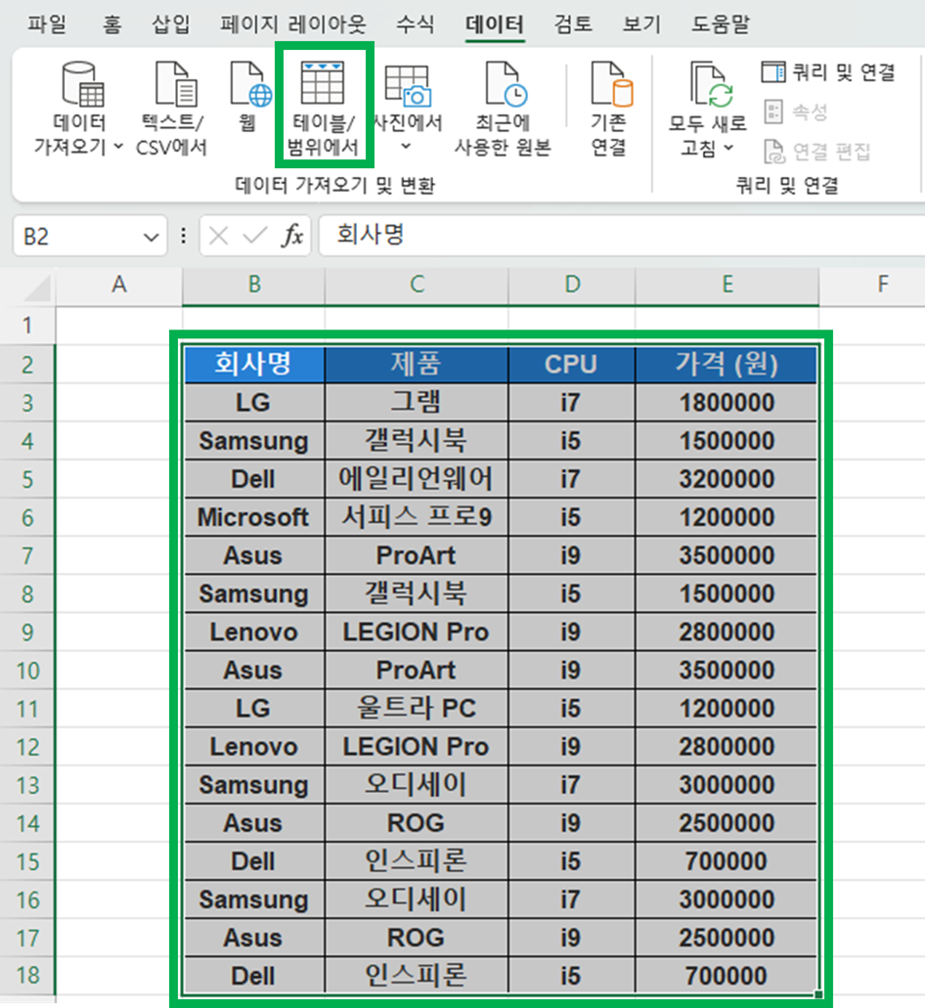Screen dimensions: 925x1008
Task: Open the 데이터 가져오기 (Get Data) menu
Action: pos(79,108)
